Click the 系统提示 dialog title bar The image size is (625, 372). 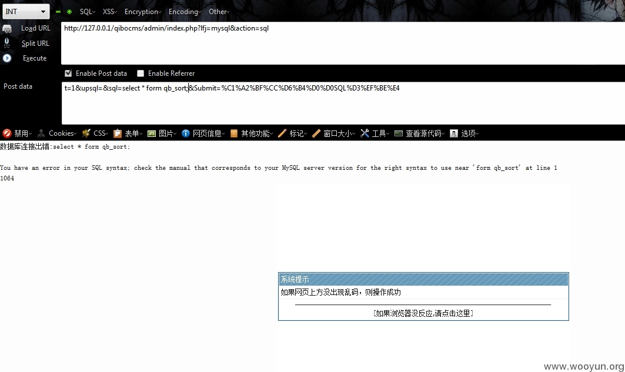click(x=423, y=279)
